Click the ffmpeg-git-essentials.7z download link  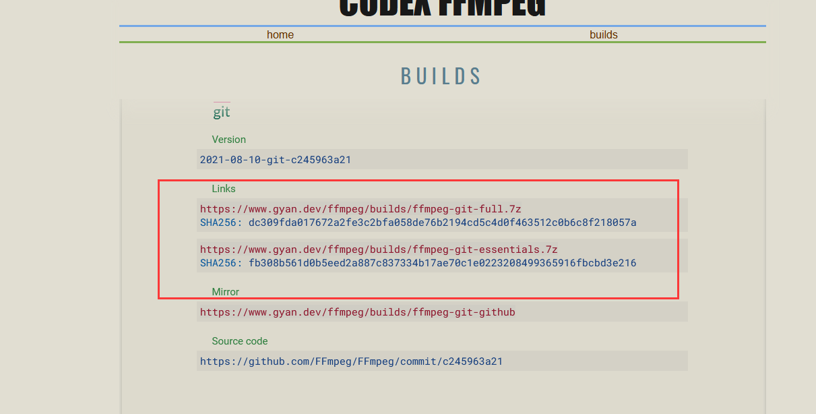point(379,249)
